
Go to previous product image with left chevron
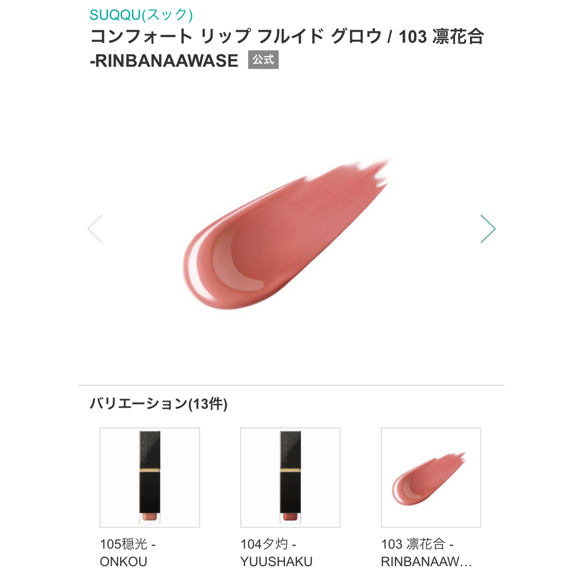95,229
